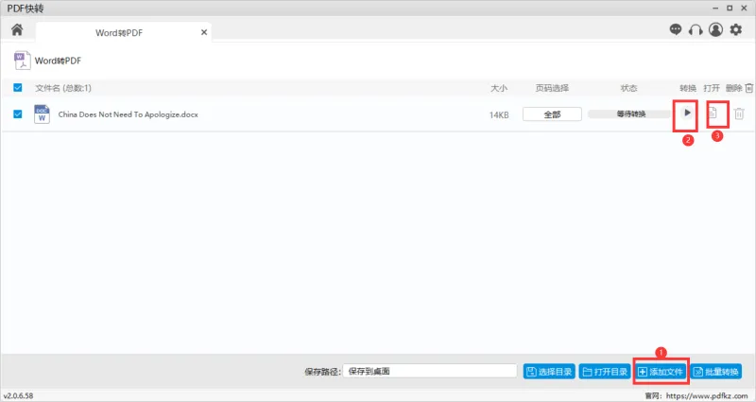The image size is (756, 402).
Task: Open converted file document icon
Action: point(713,113)
